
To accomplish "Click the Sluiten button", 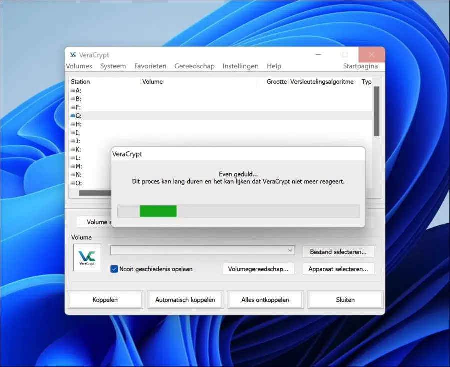I will [x=345, y=300].
